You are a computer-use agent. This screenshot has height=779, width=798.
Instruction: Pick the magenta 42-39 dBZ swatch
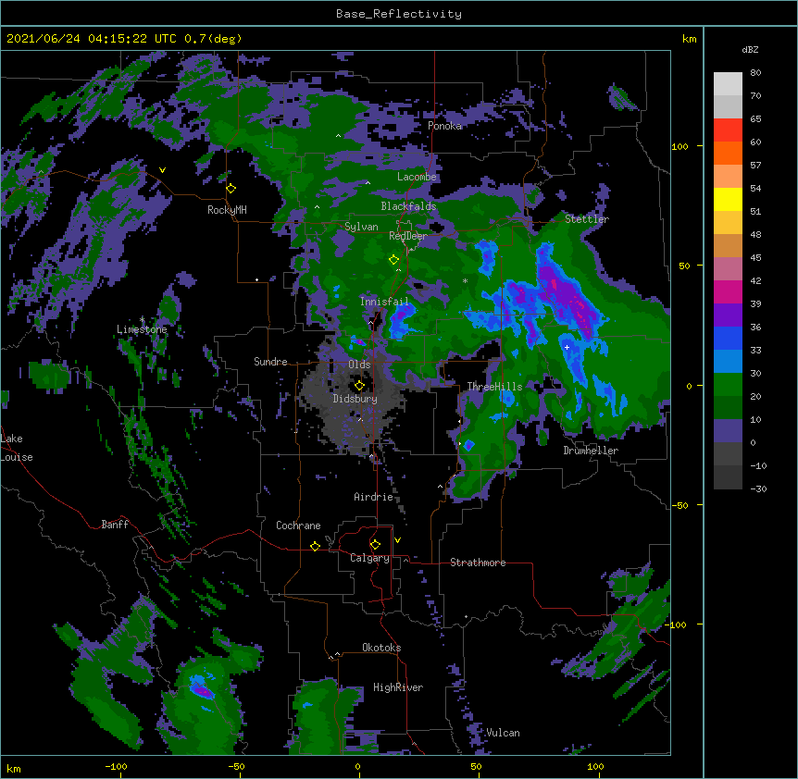coord(728,291)
